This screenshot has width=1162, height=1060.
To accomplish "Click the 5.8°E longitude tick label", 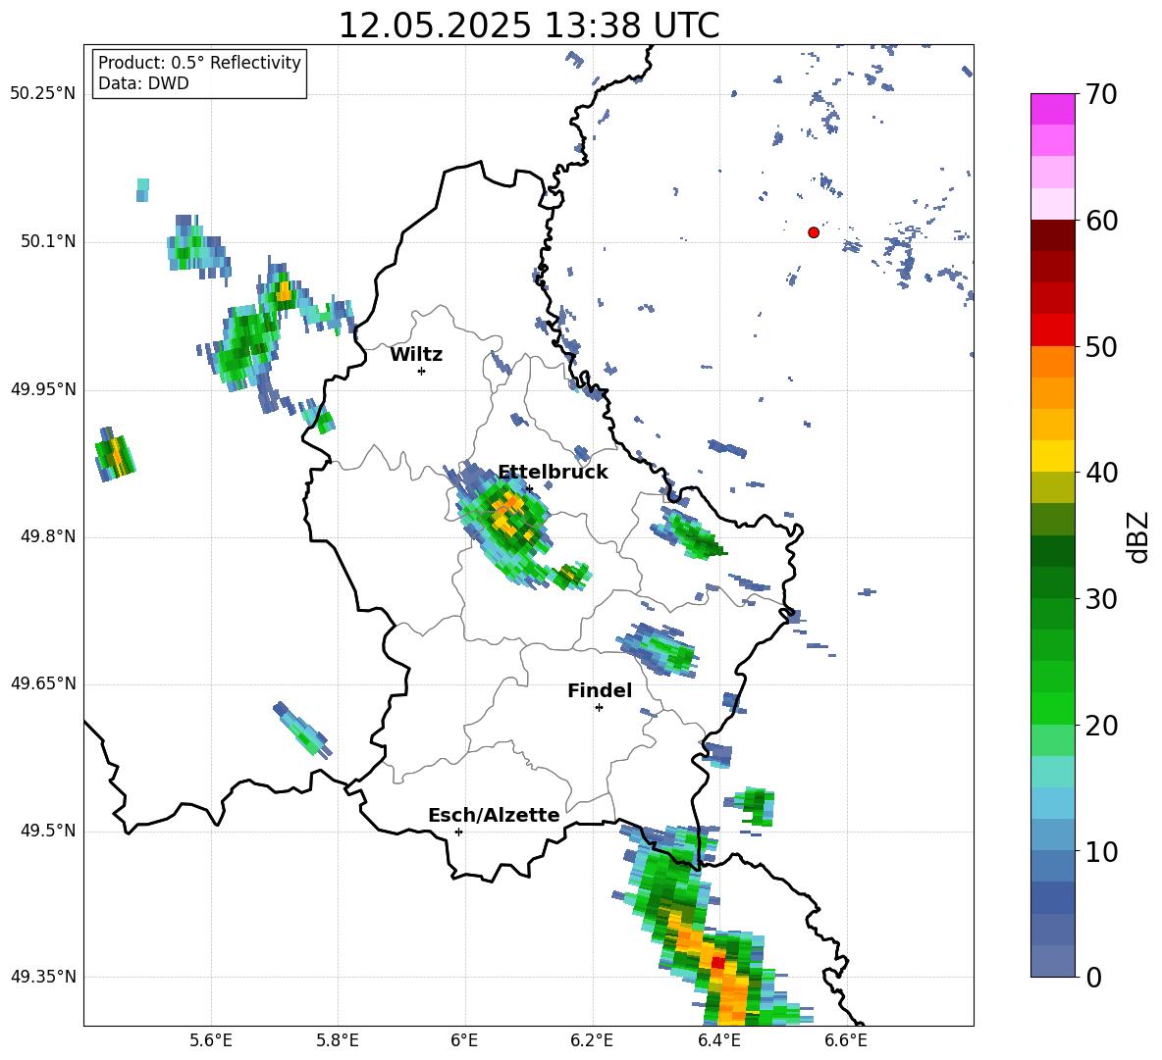I will point(338,1040).
